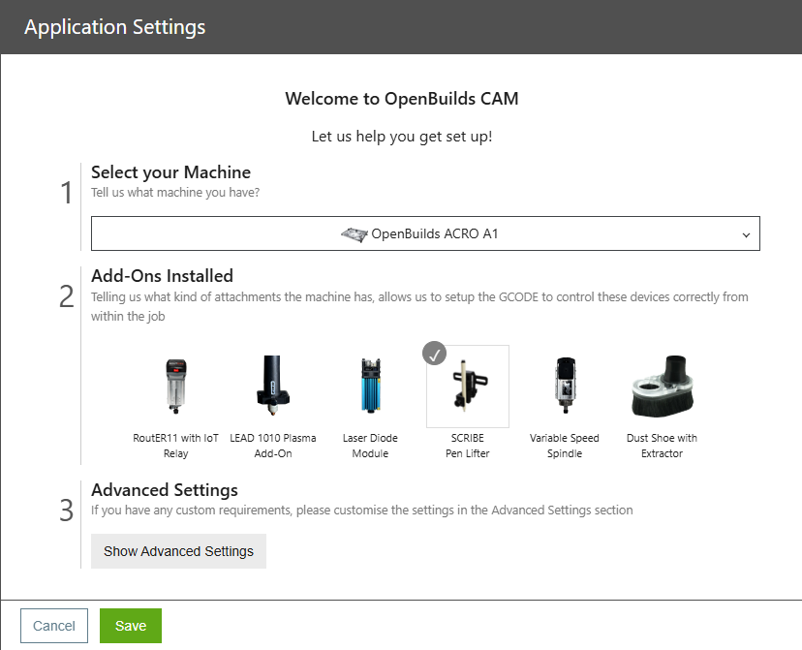The width and height of the screenshot is (802, 650).
Task: Show Advanced Settings section
Action: (x=178, y=551)
